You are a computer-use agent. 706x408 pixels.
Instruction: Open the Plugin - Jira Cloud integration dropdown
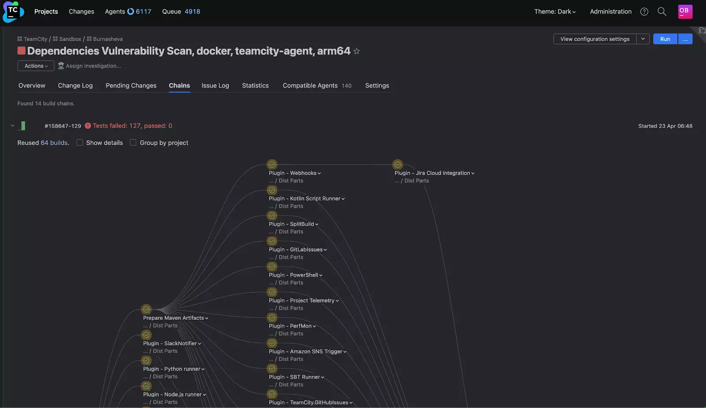[x=473, y=173]
